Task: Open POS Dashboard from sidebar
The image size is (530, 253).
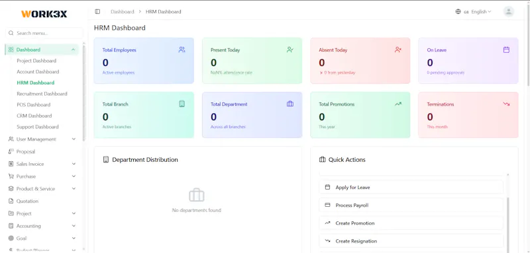Action: point(34,105)
